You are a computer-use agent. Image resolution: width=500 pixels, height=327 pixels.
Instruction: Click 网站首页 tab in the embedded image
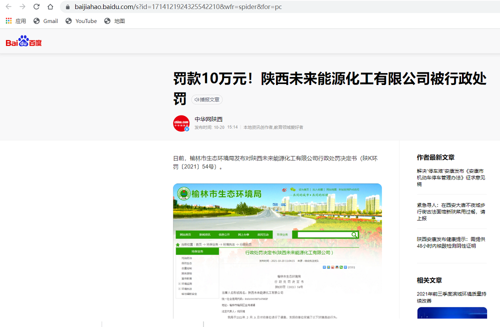click(x=185, y=234)
